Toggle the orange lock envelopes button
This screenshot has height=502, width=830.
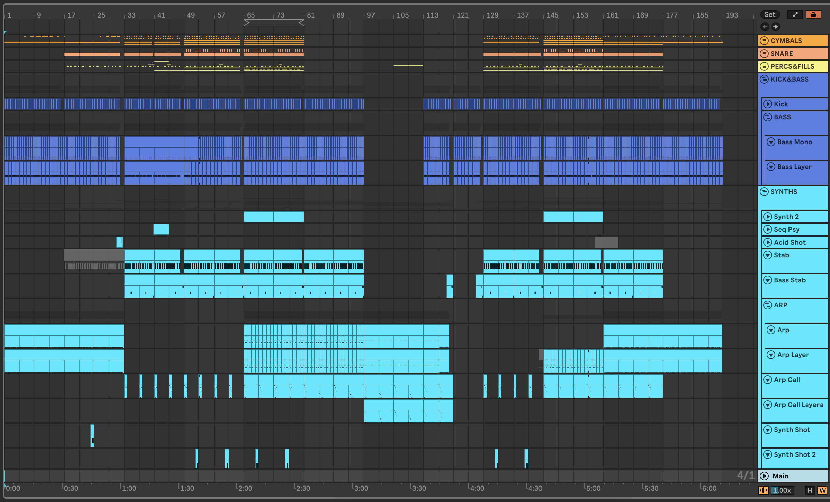click(x=813, y=14)
